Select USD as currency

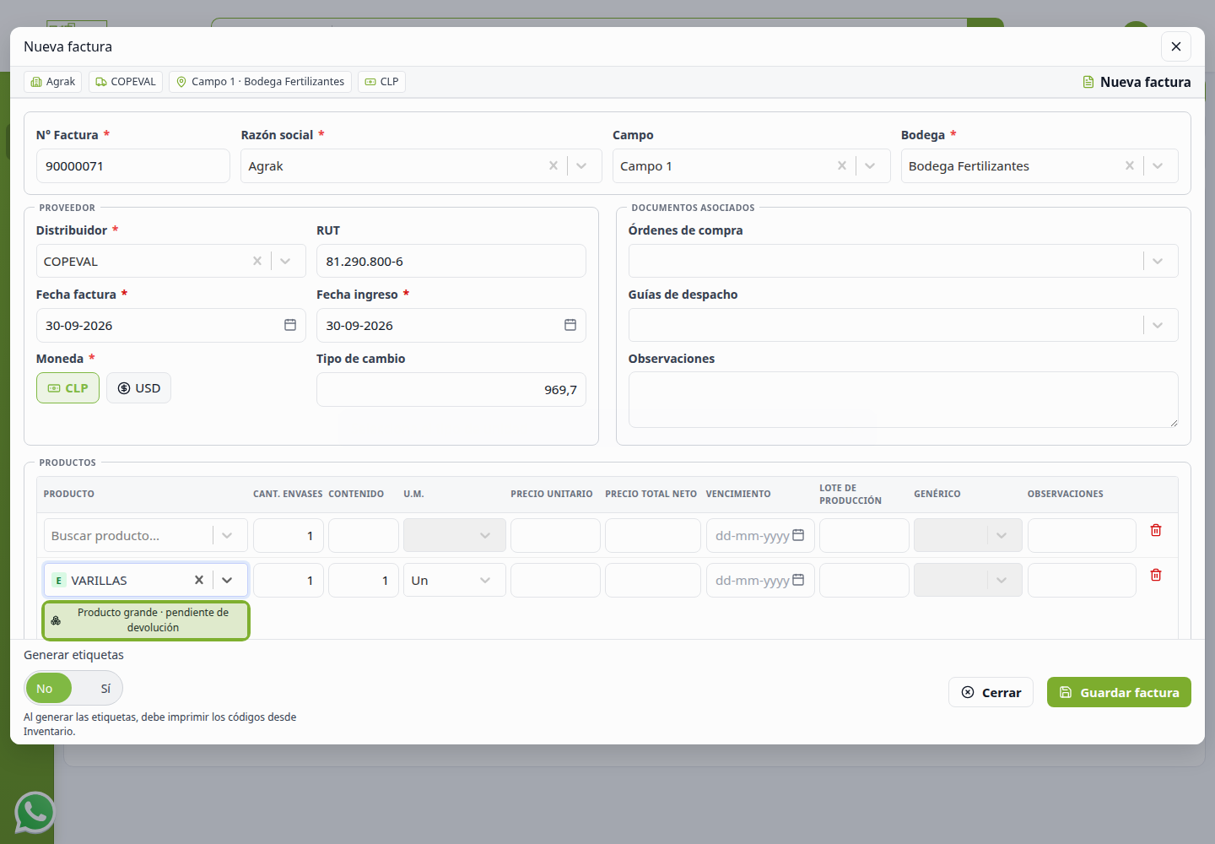pos(138,388)
